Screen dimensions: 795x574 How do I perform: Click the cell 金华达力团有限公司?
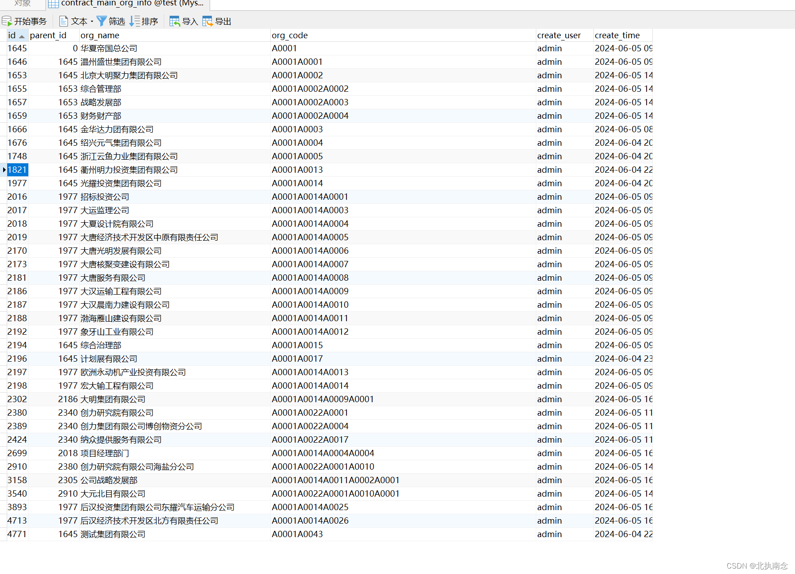(x=175, y=130)
